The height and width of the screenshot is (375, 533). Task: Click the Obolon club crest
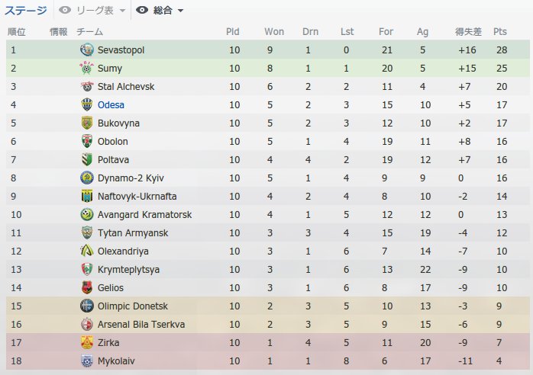[x=87, y=141]
